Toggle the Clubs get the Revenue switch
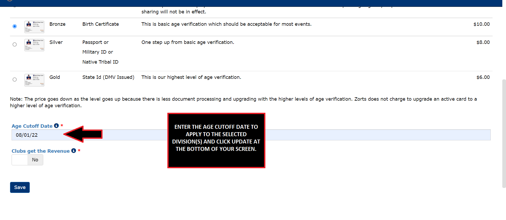The width and height of the screenshot is (506, 220). (27, 160)
